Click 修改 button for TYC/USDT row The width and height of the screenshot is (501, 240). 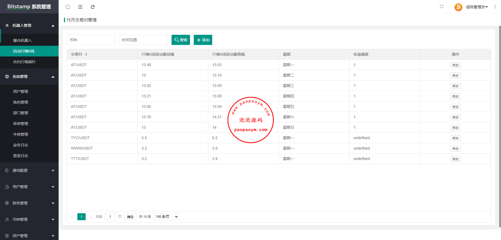pos(455,138)
